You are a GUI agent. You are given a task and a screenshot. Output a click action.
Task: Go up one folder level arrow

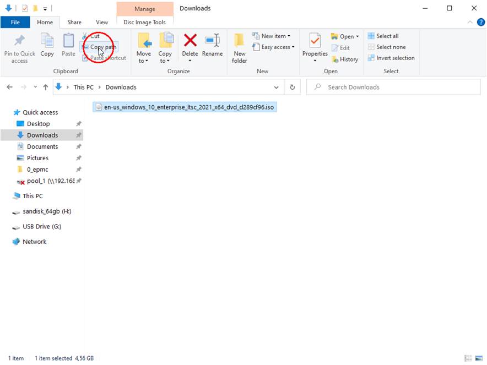click(46, 87)
